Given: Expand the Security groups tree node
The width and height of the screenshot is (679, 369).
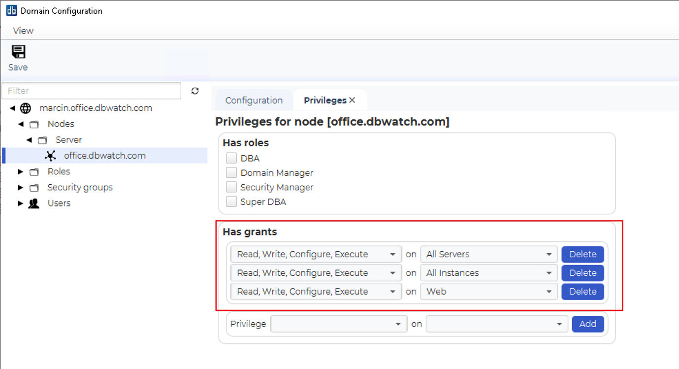Looking at the screenshot, I should (20, 188).
